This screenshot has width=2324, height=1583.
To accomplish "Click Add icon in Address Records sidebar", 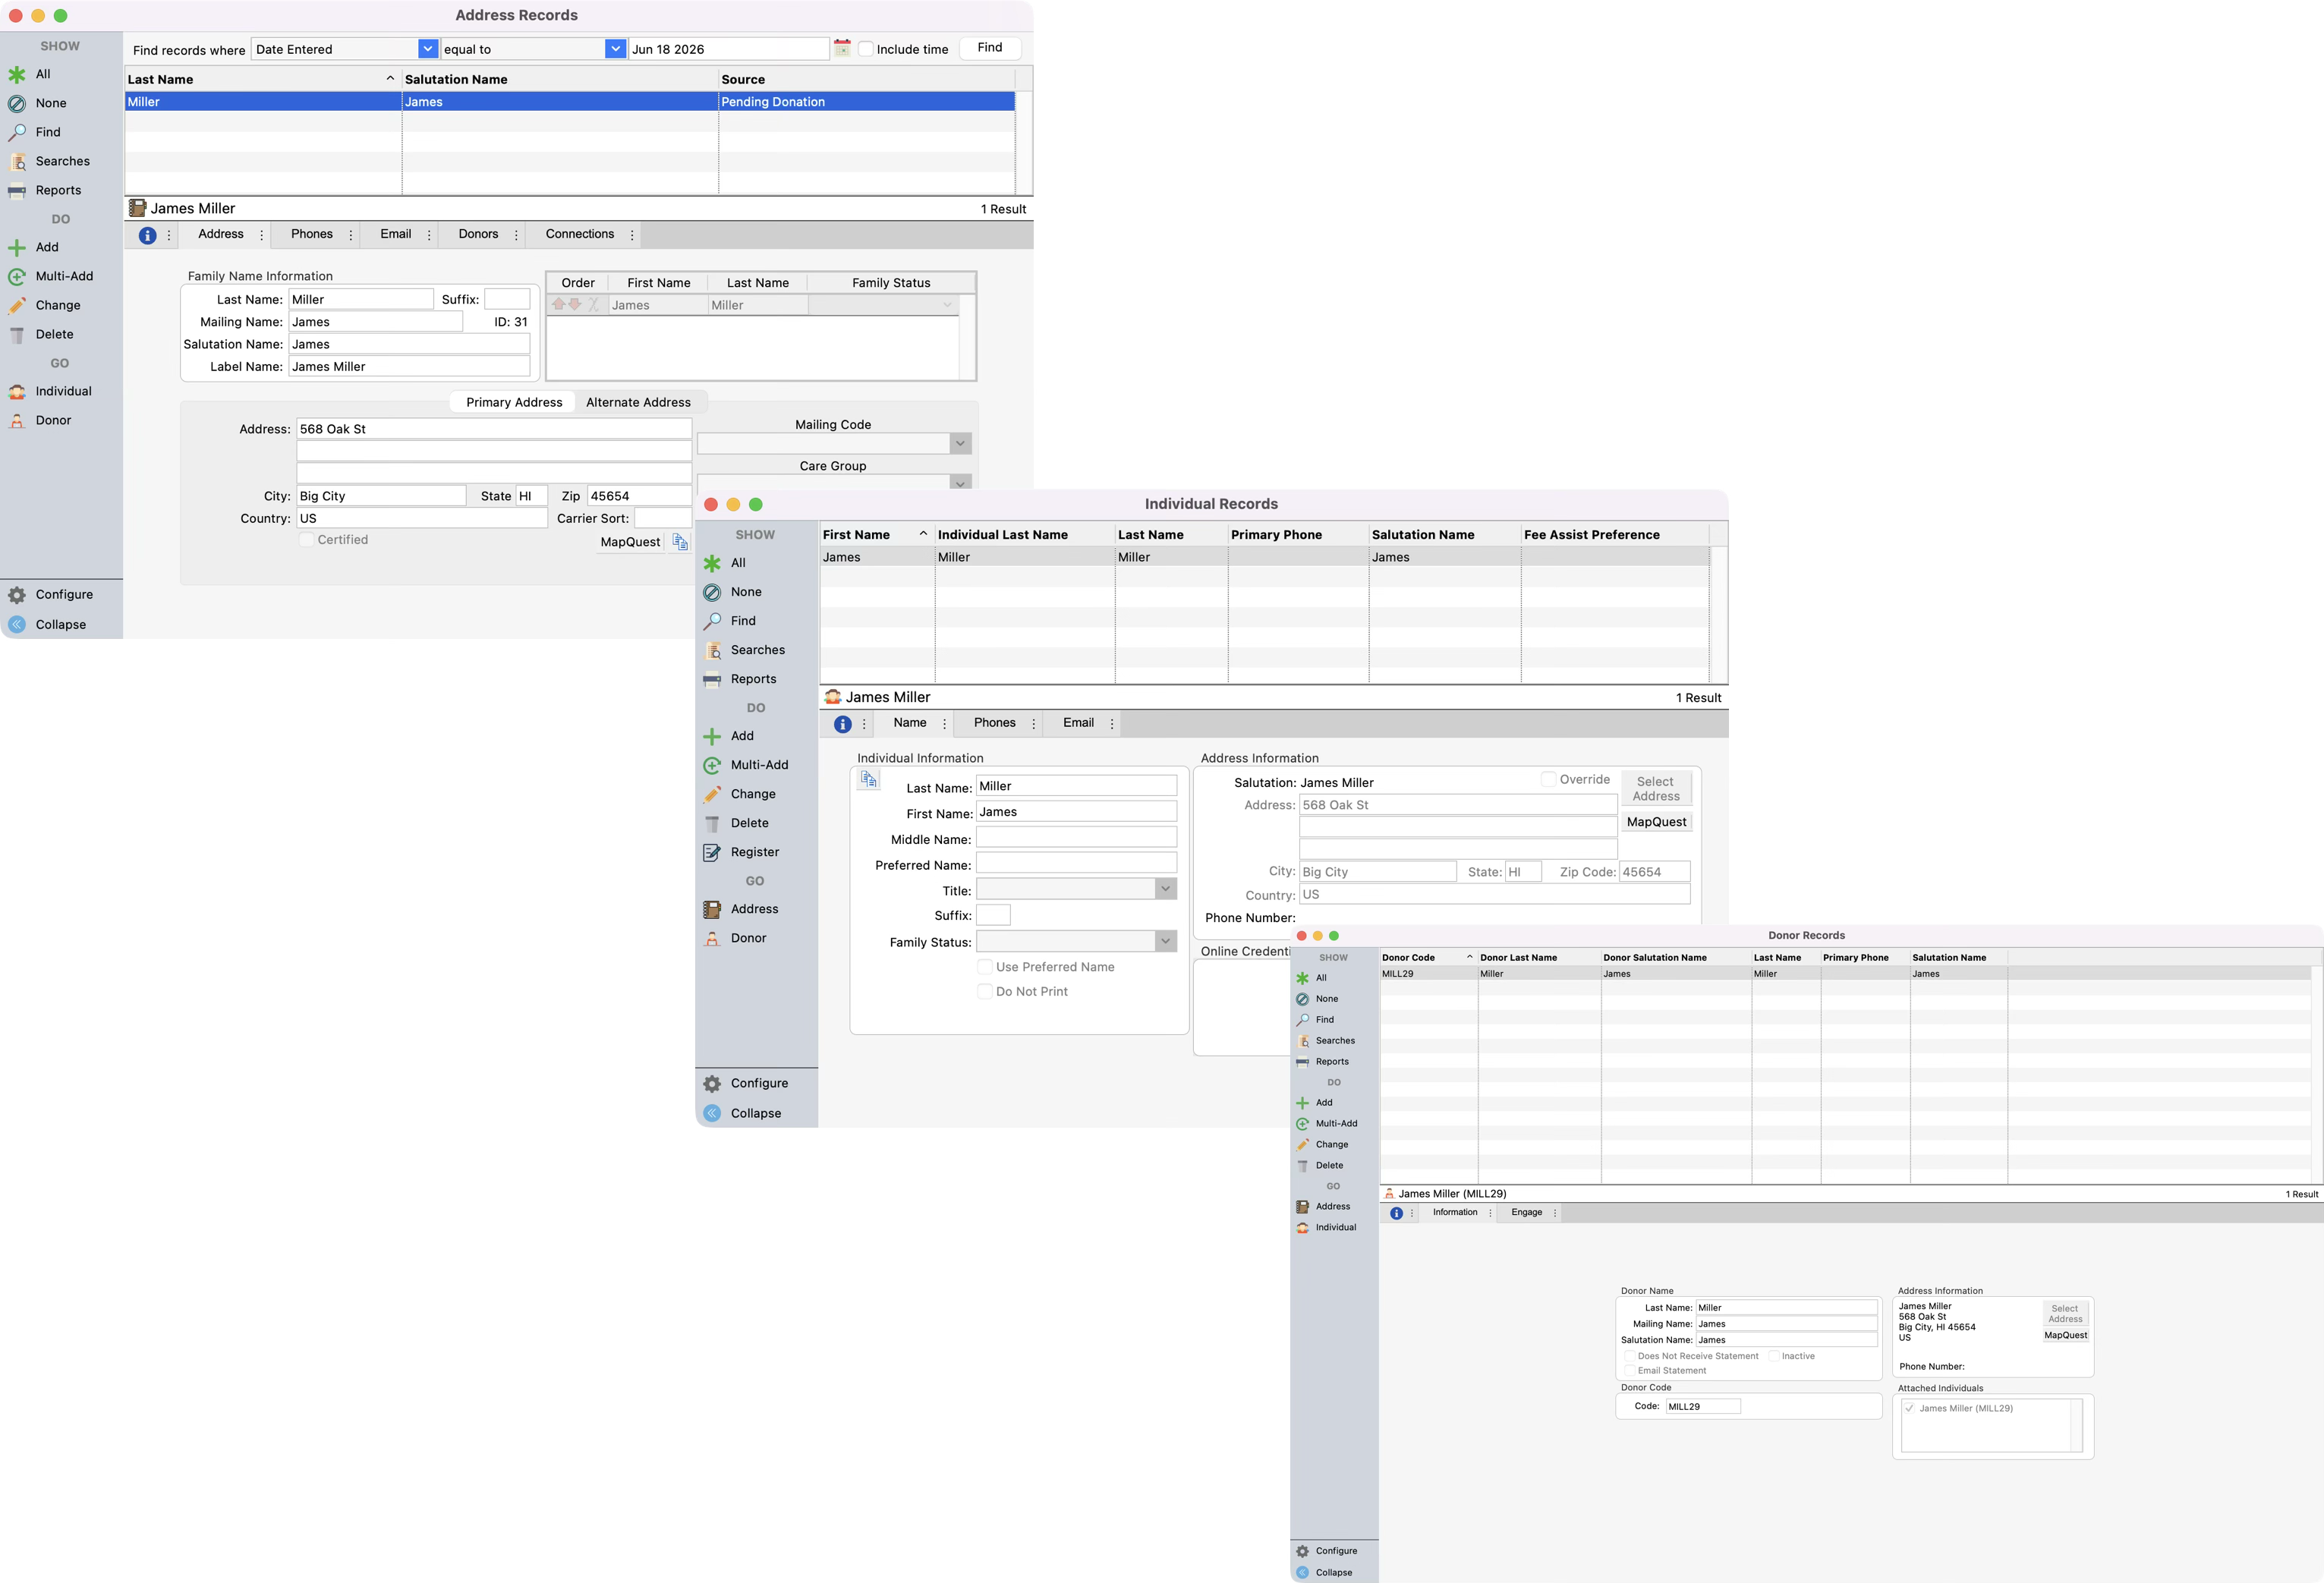I will 17,247.
